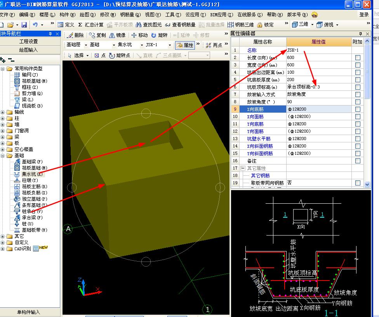Click the 坑板顶标高 value cell
Image resolution: width=379 pixels, height=317 pixels.
(319, 87)
